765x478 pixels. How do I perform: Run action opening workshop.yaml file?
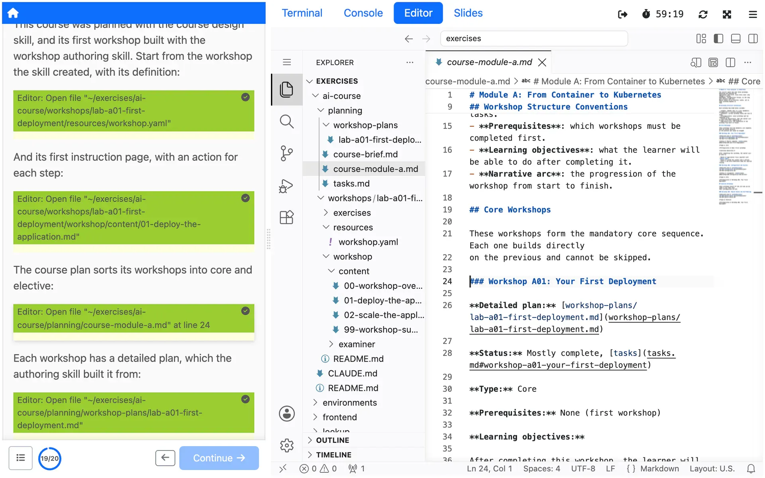133,111
